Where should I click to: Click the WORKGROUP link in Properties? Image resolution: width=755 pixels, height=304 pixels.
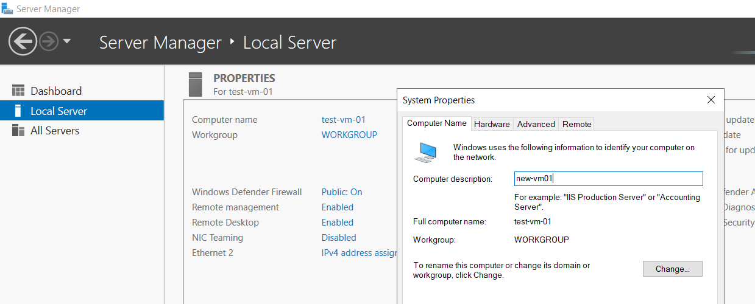[x=349, y=135]
